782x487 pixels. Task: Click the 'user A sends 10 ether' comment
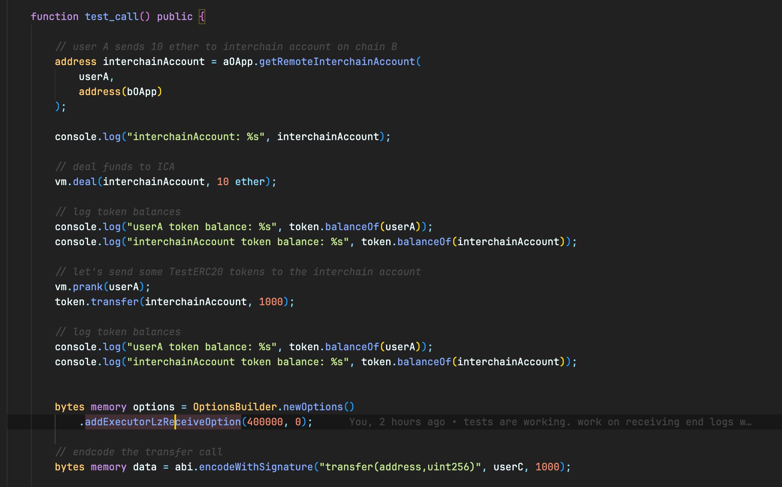[x=226, y=47]
